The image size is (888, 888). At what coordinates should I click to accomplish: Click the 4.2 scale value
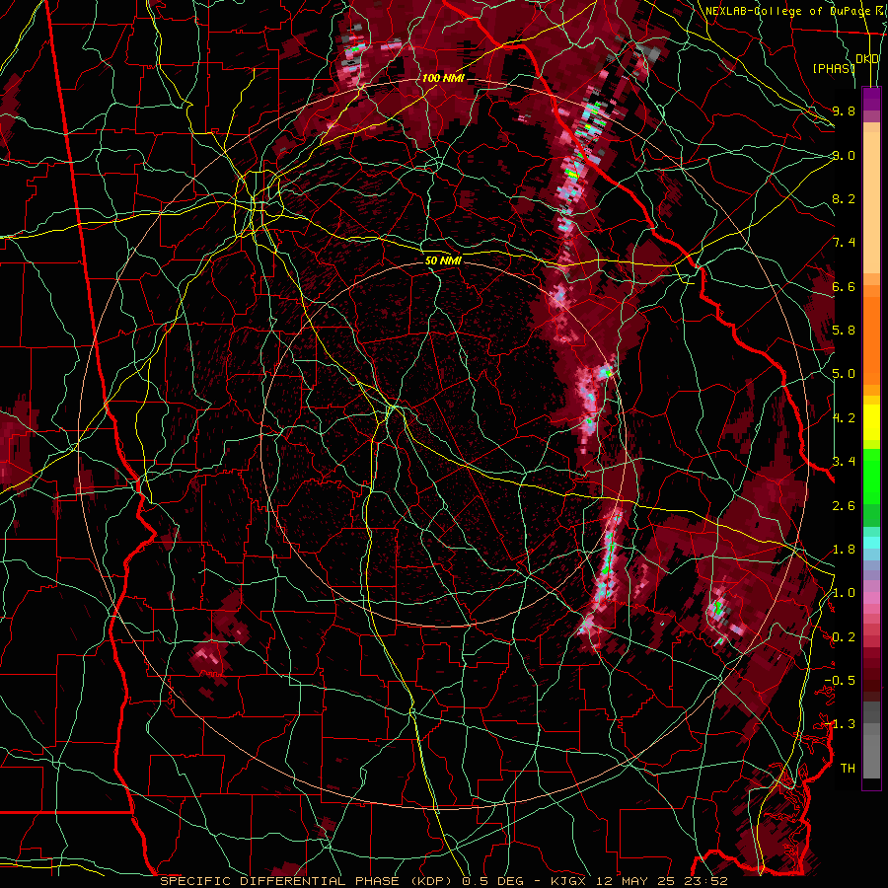point(844,418)
